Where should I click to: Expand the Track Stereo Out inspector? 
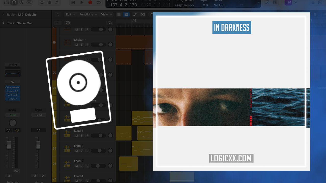point(3,23)
